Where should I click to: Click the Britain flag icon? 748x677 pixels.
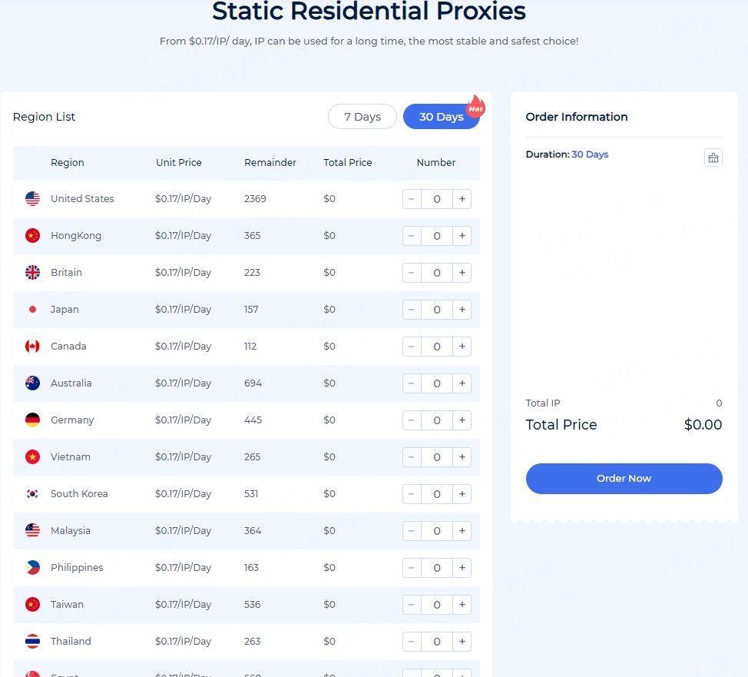click(x=32, y=273)
